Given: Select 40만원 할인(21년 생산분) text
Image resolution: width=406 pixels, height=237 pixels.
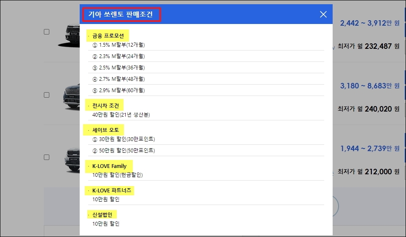Looking at the screenshot, I should click(x=121, y=115).
